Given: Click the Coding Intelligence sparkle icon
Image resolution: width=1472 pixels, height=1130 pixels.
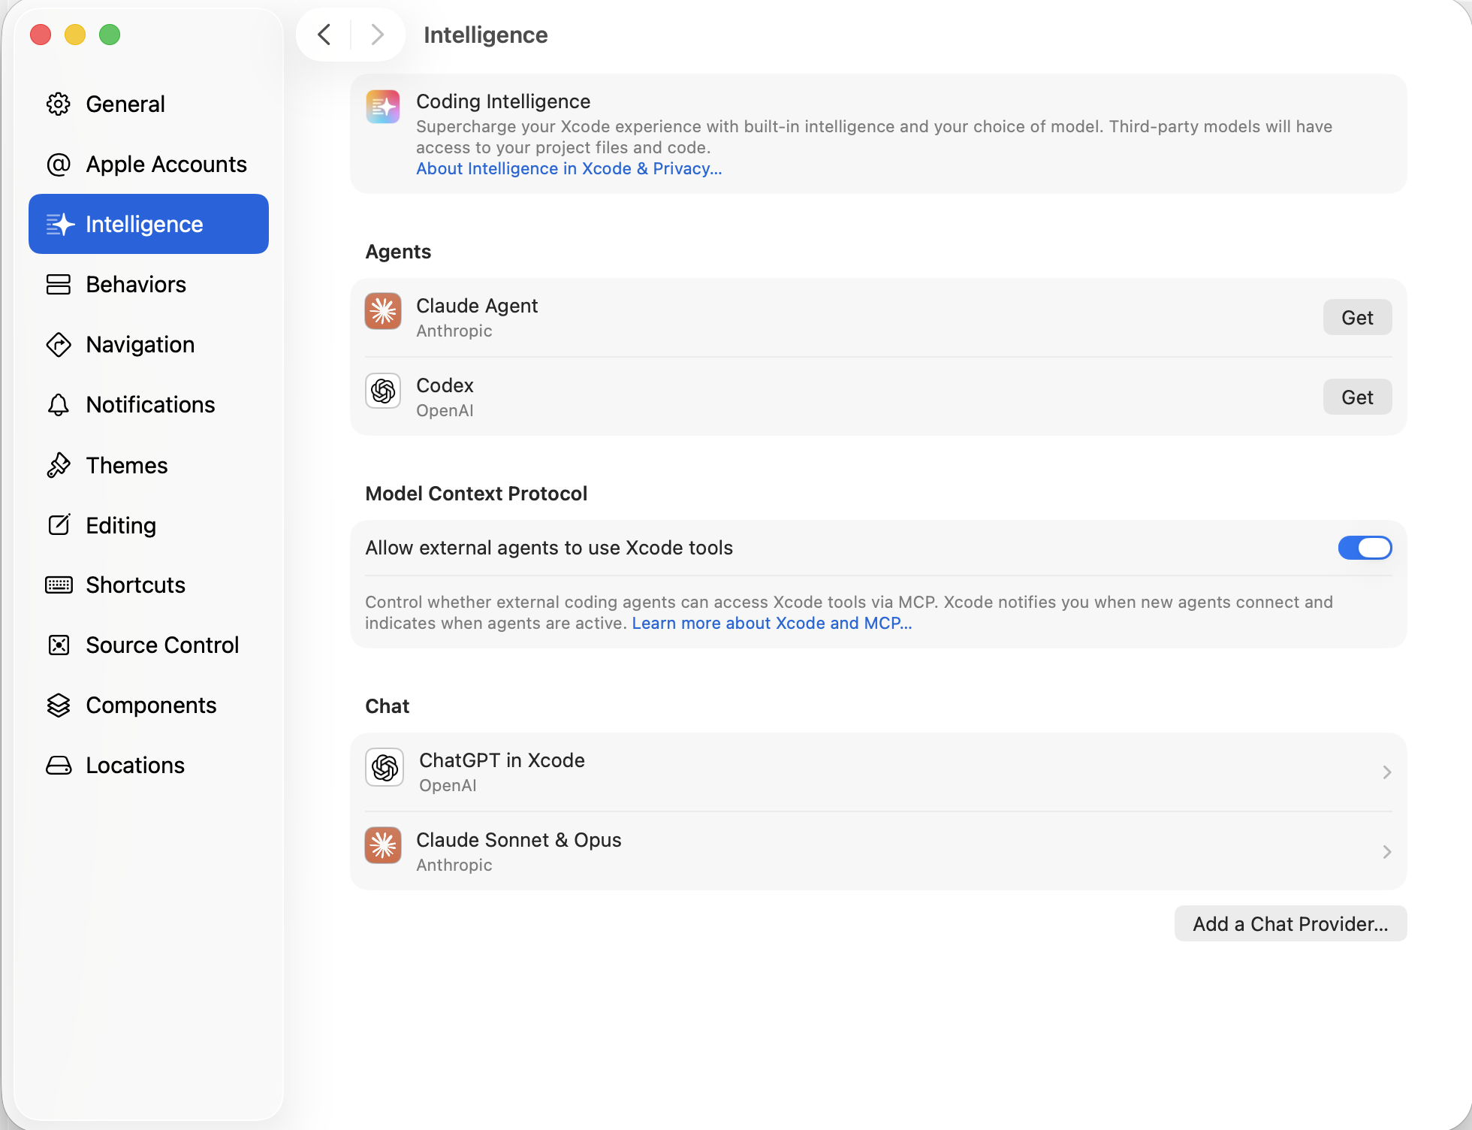Looking at the screenshot, I should pos(383,107).
